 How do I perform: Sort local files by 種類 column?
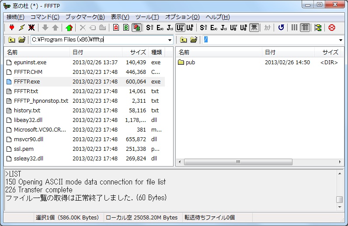(x=157, y=52)
